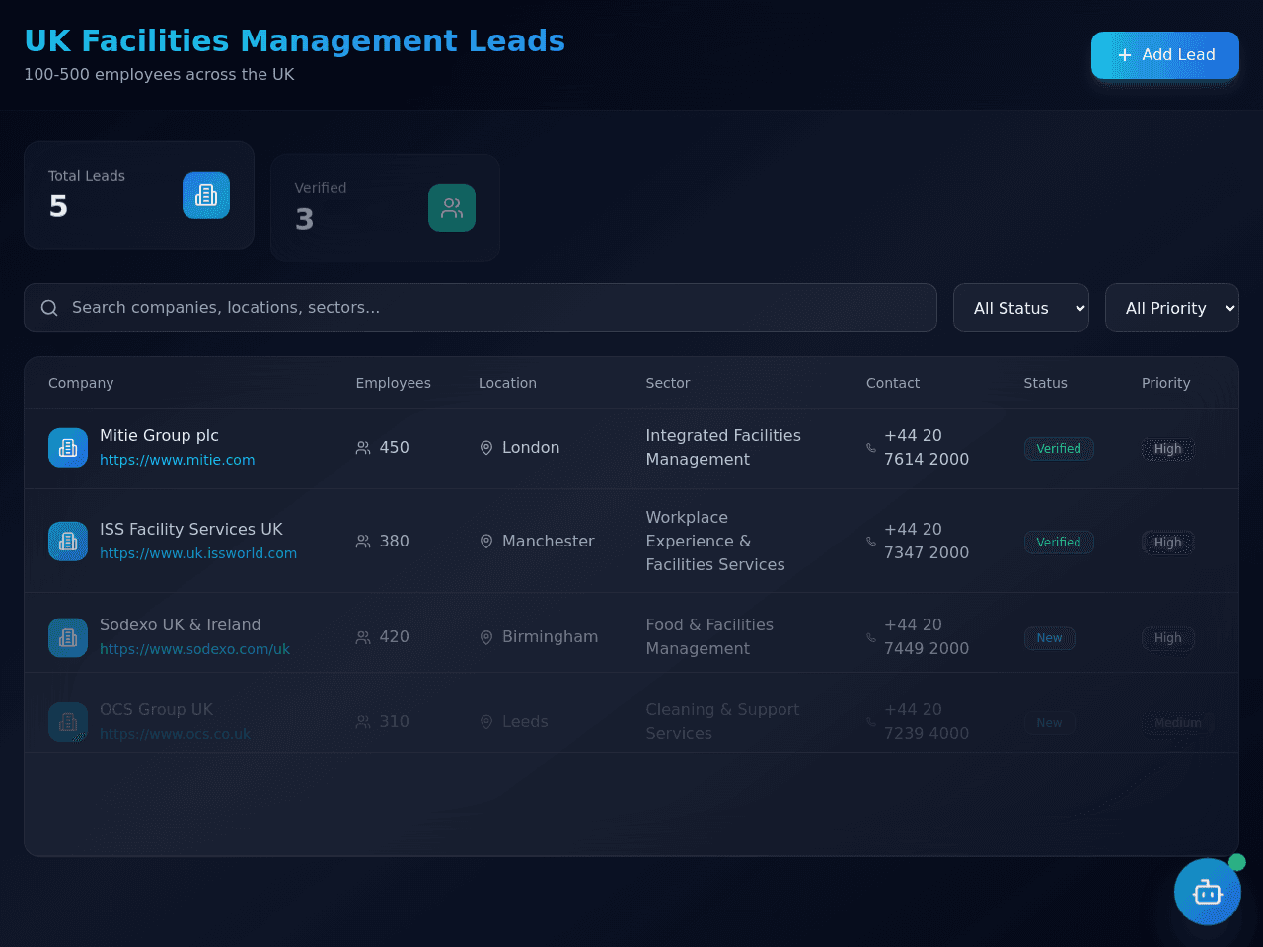
Task: Click employees icon beside 380
Action: 363,542
